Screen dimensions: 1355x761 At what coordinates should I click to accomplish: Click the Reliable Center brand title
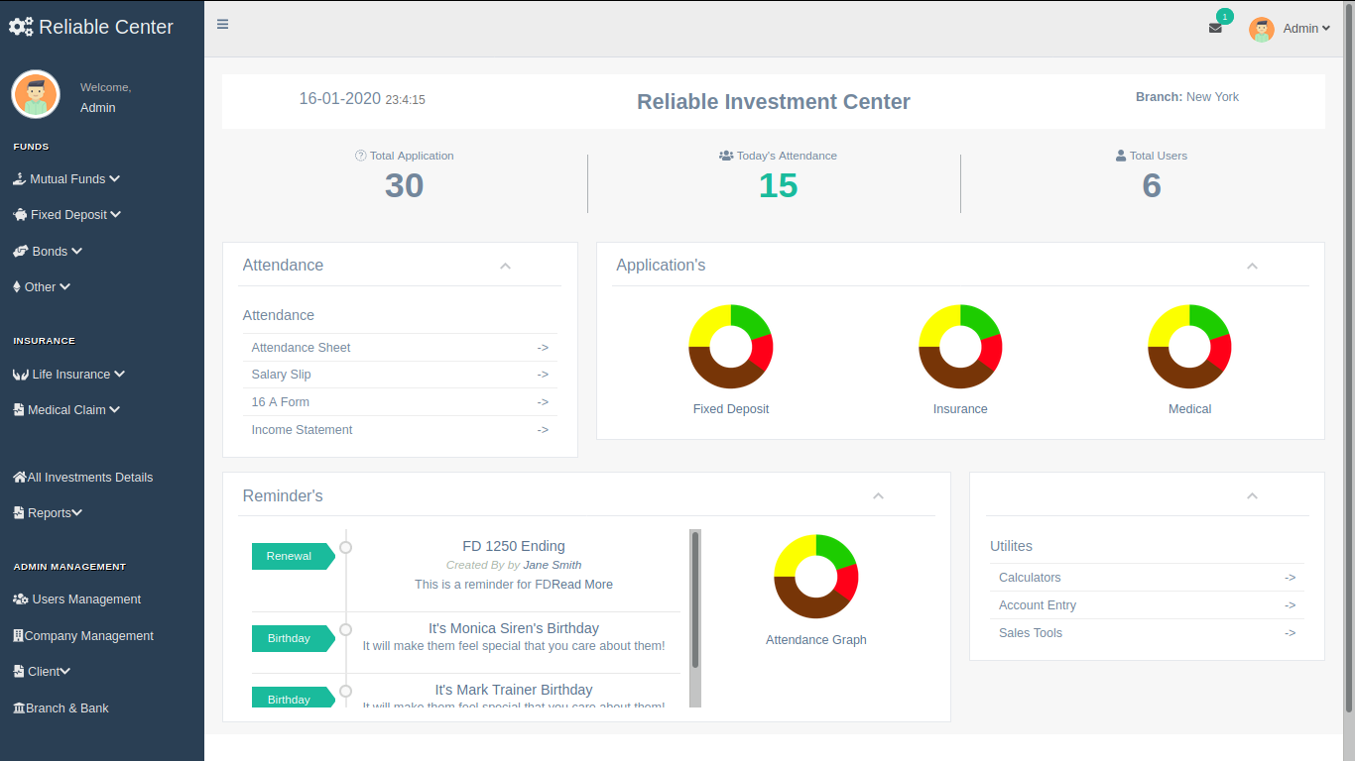pos(106,27)
